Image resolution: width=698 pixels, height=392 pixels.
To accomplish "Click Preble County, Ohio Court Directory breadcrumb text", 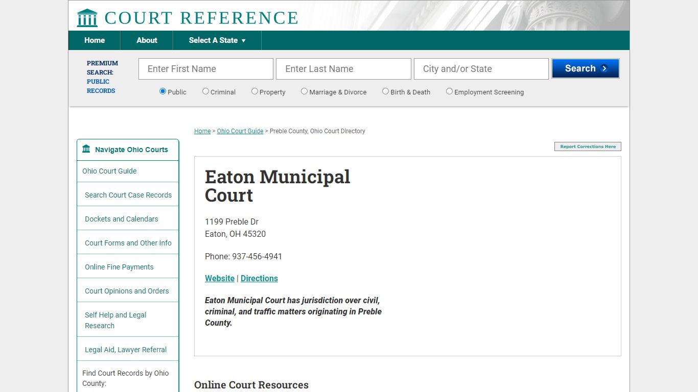I will tap(317, 131).
